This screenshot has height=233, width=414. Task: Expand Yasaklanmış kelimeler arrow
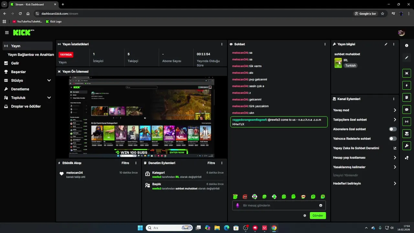click(x=395, y=167)
